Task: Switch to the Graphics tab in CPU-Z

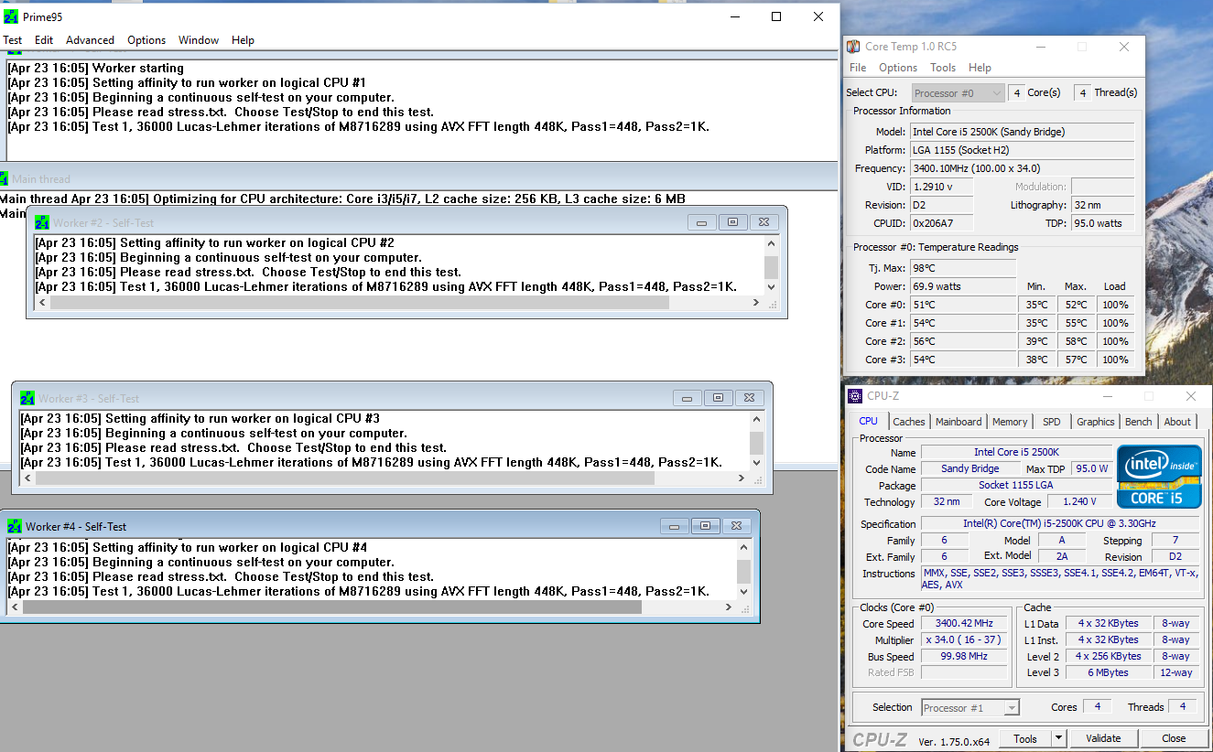Action: [1096, 422]
